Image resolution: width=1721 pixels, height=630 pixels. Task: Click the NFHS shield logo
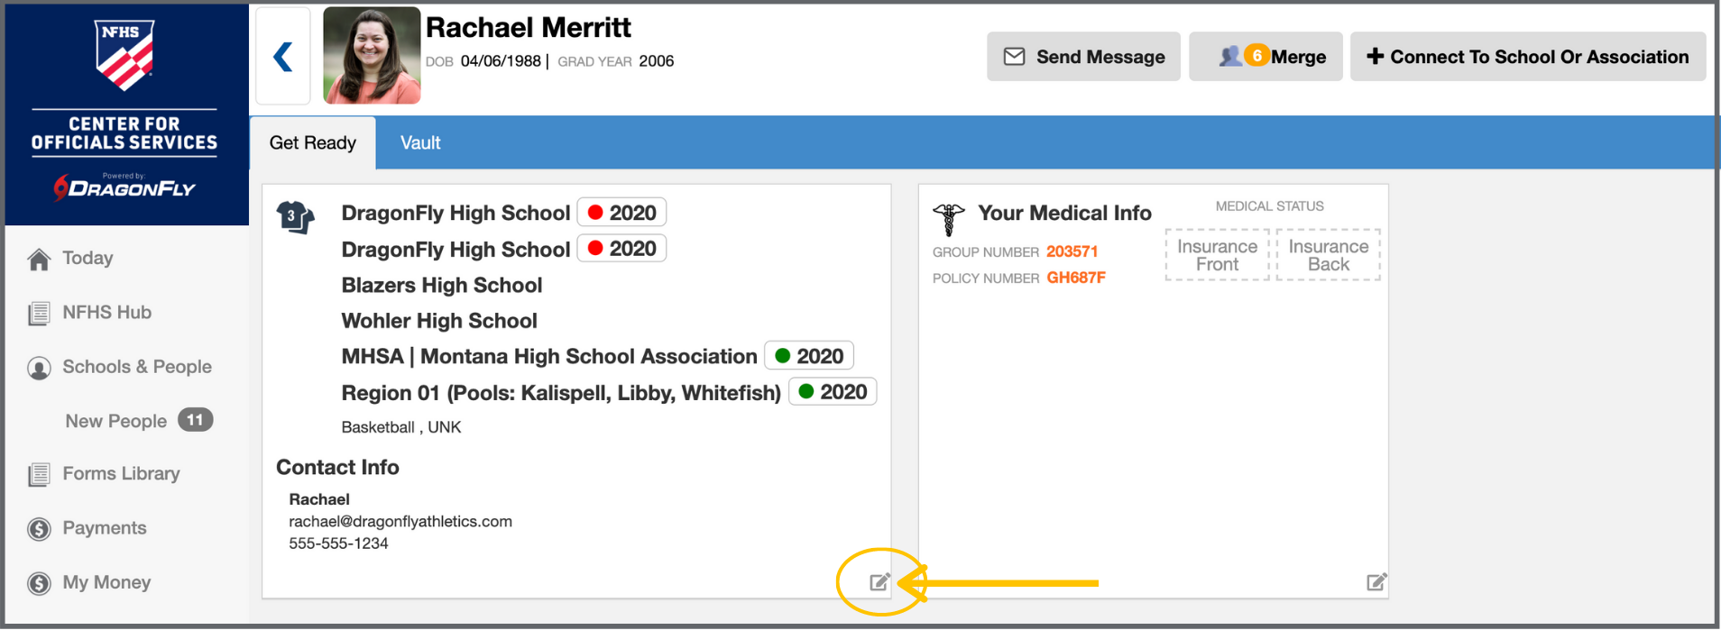(124, 55)
